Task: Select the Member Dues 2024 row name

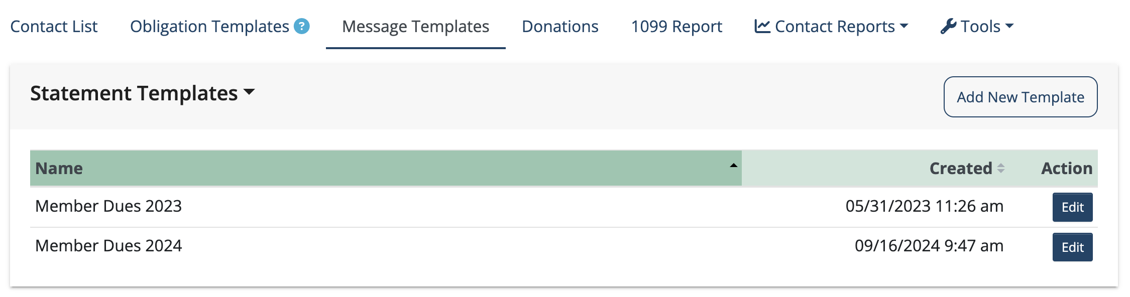Action: [108, 246]
